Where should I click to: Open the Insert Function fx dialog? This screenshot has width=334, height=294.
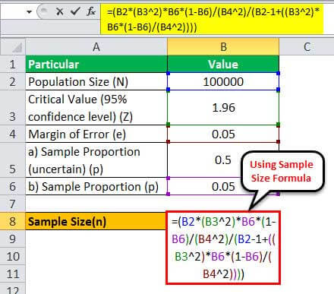[x=91, y=11]
